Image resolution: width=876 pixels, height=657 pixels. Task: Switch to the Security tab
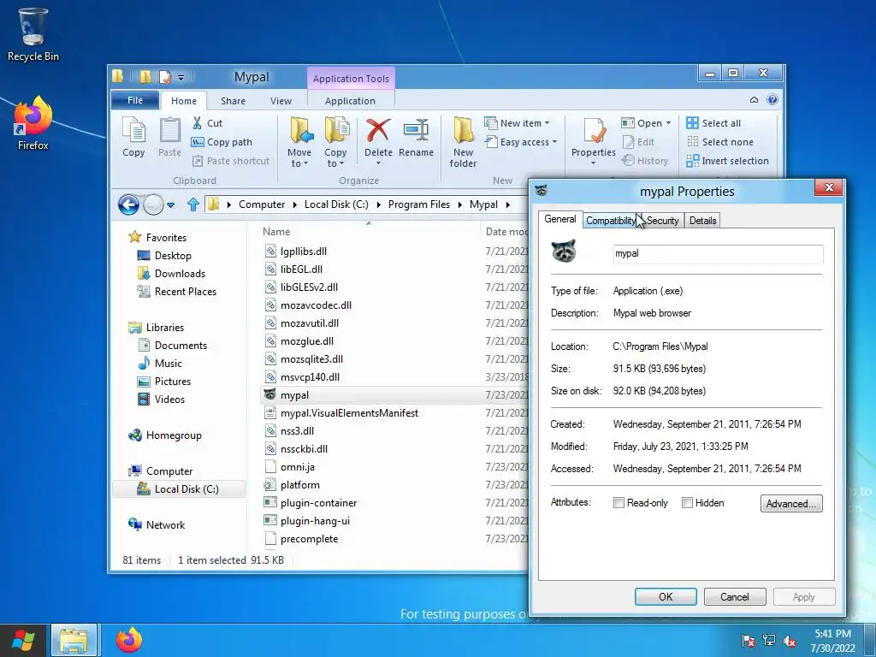[x=662, y=221]
